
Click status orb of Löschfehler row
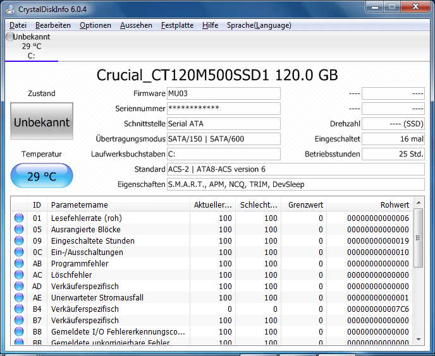pyautogui.click(x=19, y=275)
